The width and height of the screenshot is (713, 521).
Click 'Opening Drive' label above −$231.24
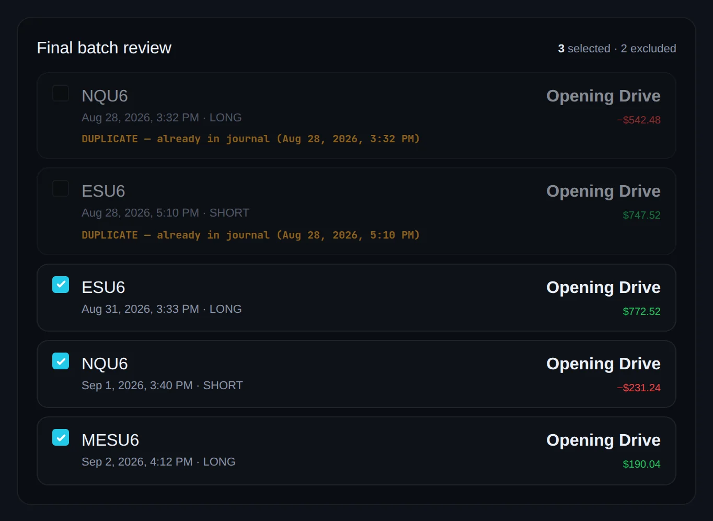click(x=603, y=364)
